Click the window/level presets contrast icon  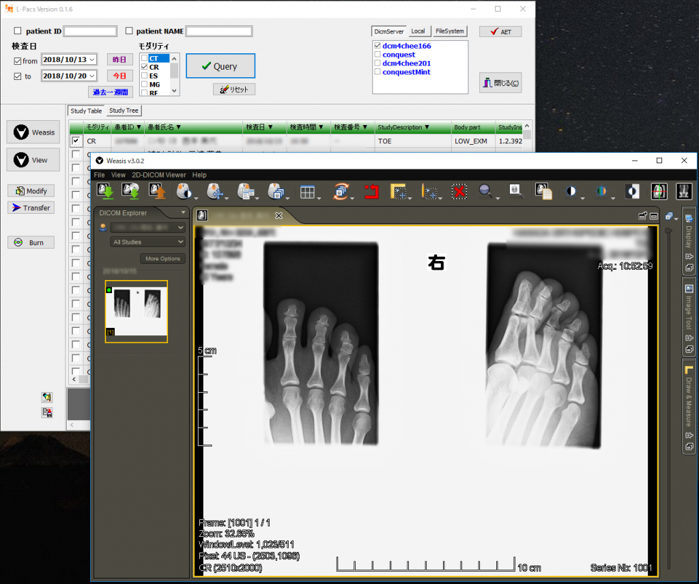point(571,191)
